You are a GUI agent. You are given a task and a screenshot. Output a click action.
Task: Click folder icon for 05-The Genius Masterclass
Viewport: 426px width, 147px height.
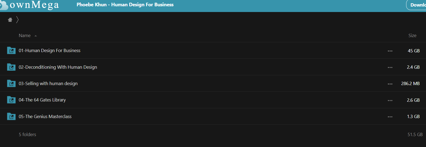click(11, 116)
